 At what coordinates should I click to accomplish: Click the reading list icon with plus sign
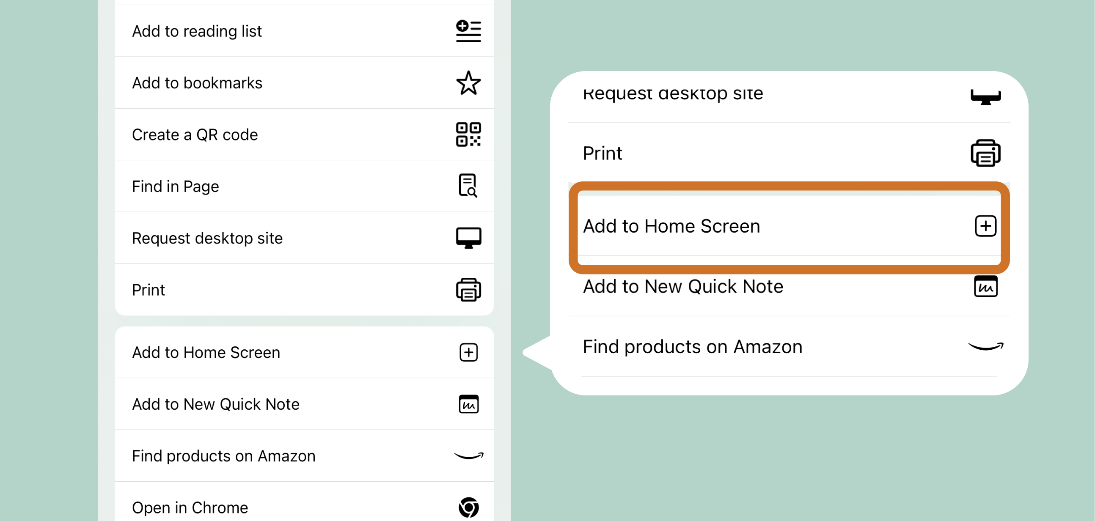(x=468, y=31)
